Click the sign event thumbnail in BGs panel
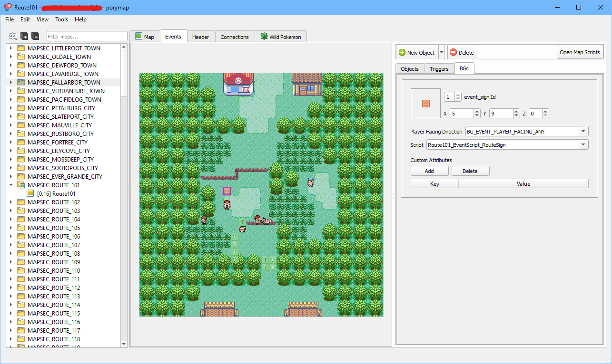 (425, 103)
